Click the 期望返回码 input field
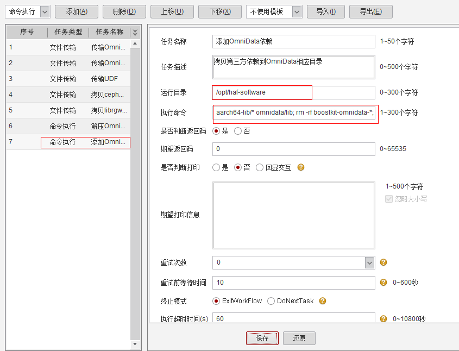459x351 pixels. coord(294,149)
